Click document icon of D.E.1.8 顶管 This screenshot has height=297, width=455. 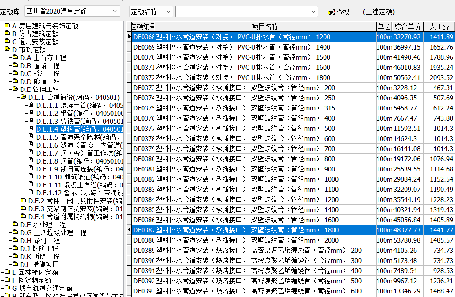coord(31,160)
